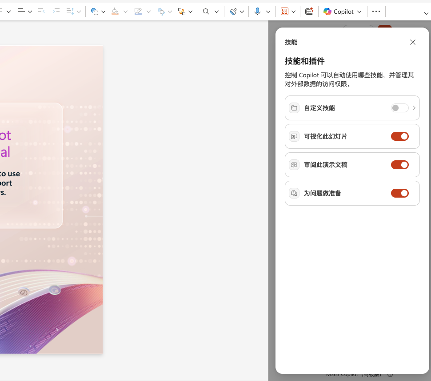Click the shape effects icon
431x381 pixels.
(x=161, y=12)
